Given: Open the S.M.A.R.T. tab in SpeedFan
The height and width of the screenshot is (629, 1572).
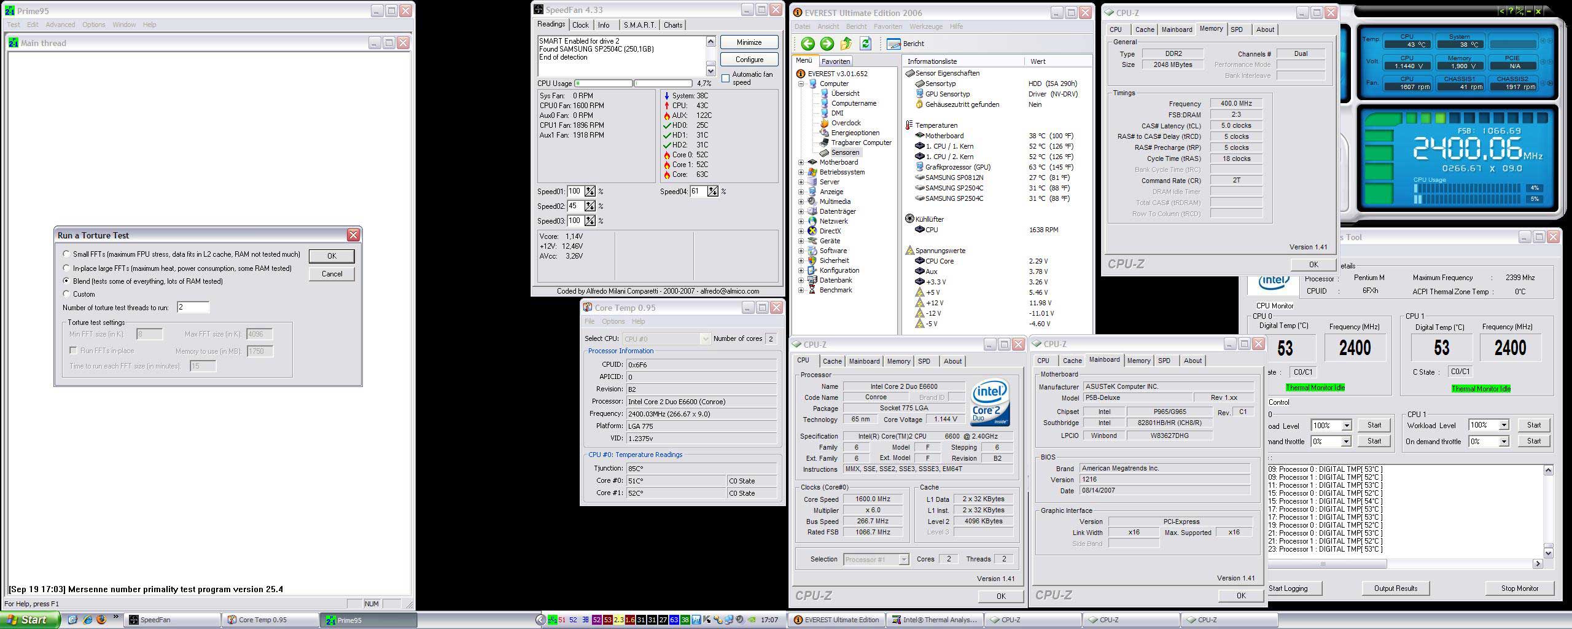Looking at the screenshot, I should [x=640, y=25].
